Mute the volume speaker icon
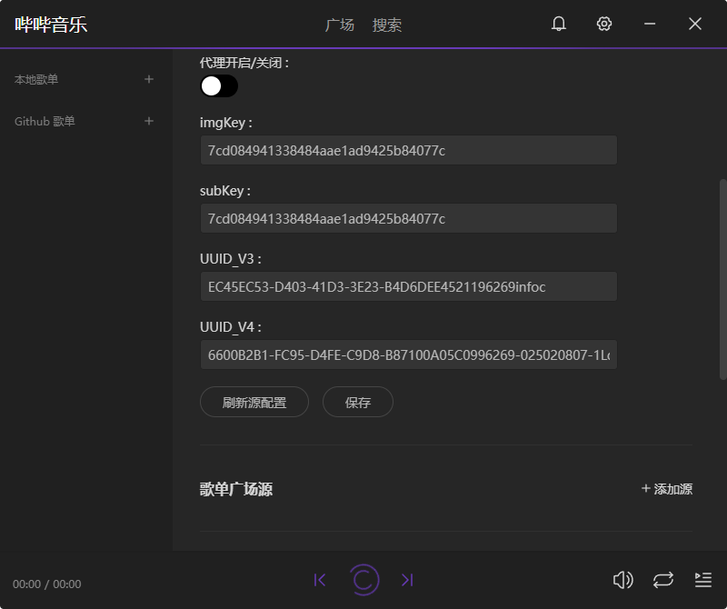 coord(623,579)
